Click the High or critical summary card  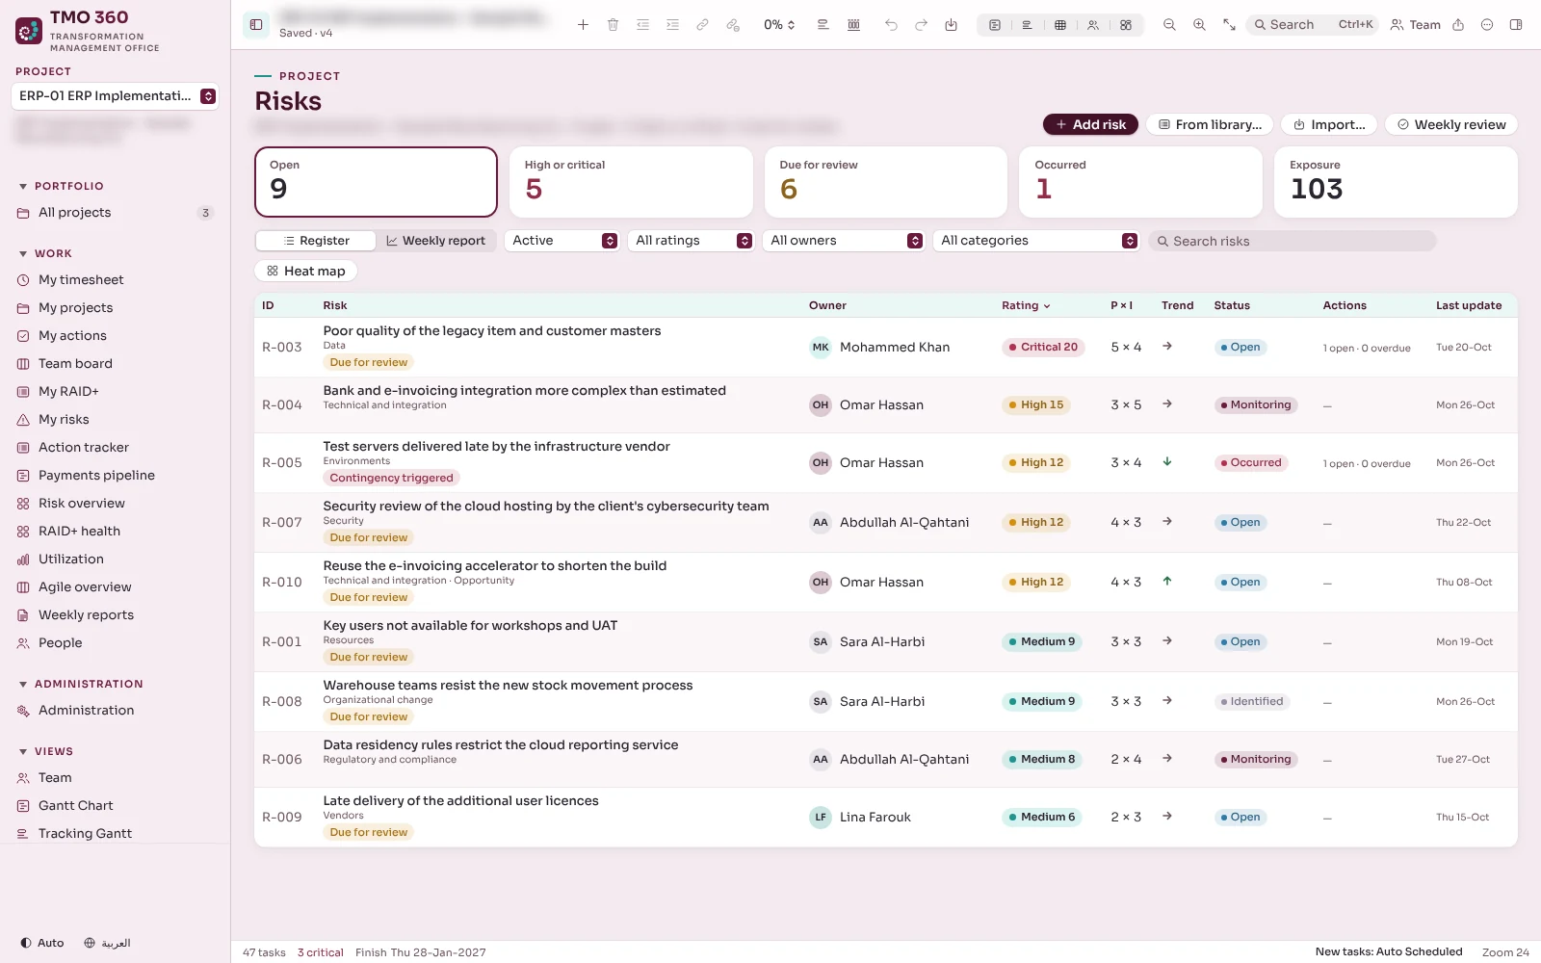[x=631, y=182]
